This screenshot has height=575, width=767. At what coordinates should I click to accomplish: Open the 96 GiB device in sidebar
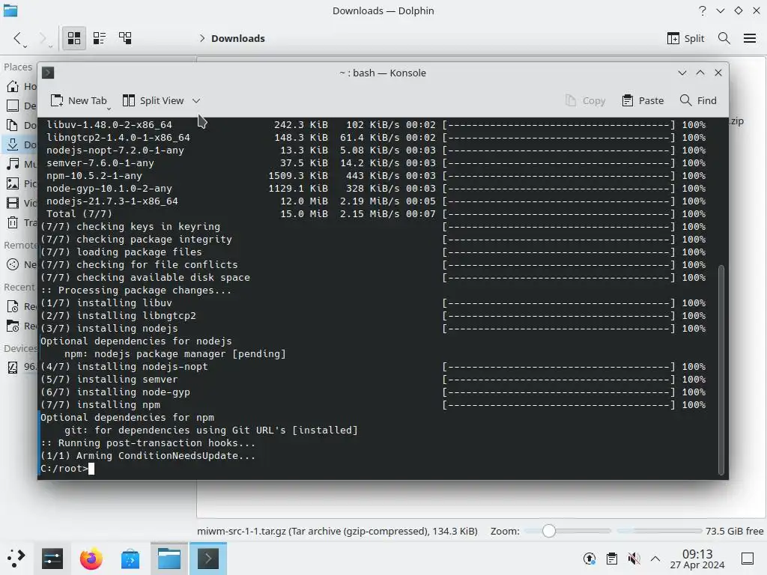[20, 367]
